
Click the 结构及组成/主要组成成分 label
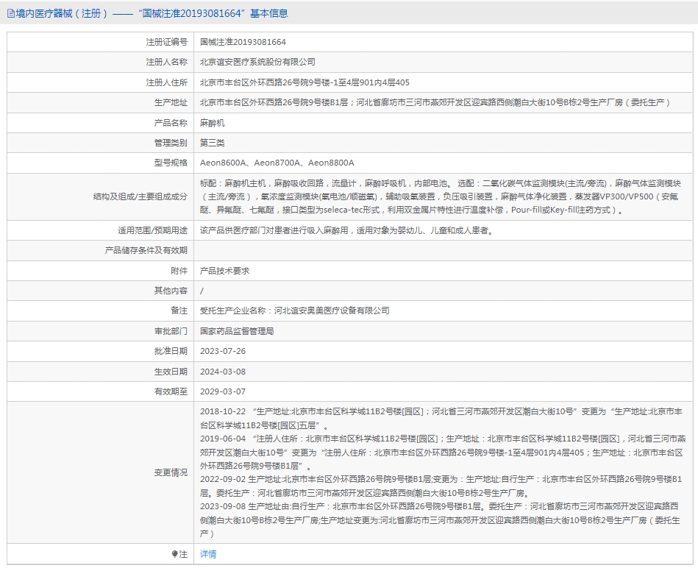140,196
